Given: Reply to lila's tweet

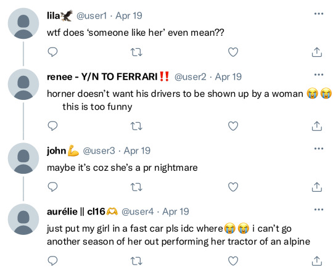Looking at the screenshot, I should coord(52,52).
